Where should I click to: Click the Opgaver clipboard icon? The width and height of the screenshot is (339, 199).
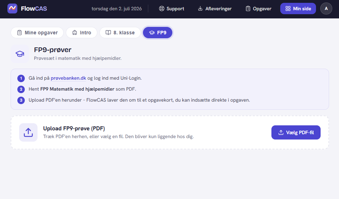pos(248,8)
